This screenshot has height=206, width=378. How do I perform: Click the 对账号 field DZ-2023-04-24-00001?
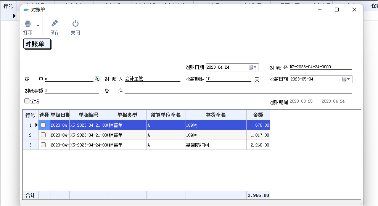click(x=321, y=67)
